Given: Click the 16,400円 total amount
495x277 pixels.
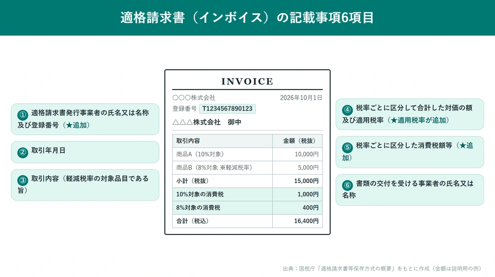Looking at the screenshot, I should (x=306, y=221).
